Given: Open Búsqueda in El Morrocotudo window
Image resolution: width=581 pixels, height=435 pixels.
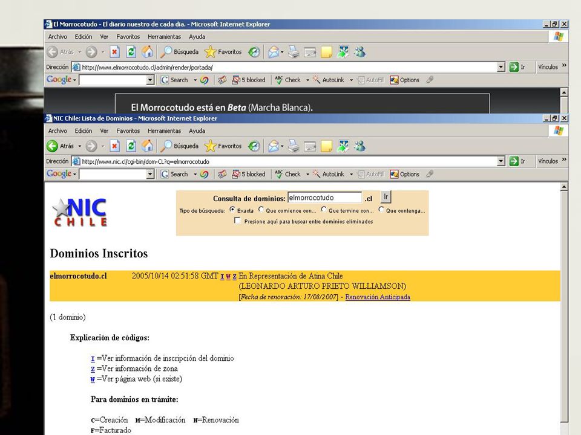Looking at the screenshot, I should pos(179,52).
